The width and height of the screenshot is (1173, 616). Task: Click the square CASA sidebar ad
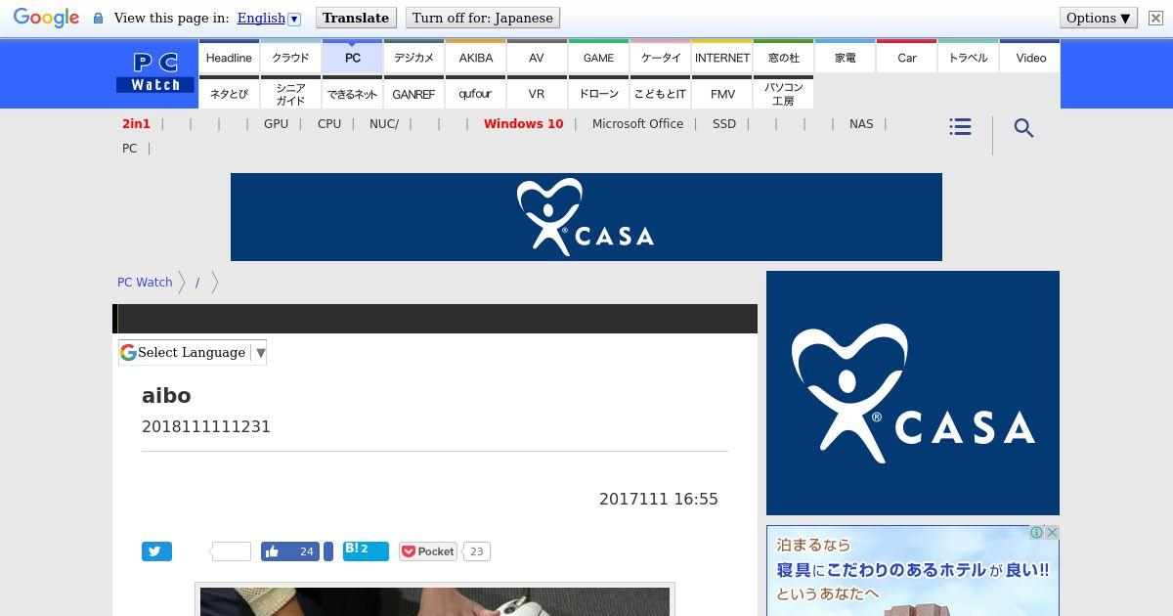pos(913,393)
